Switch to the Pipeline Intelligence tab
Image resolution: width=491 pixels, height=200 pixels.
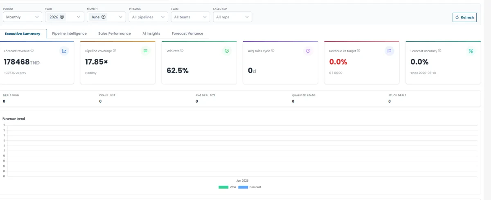69,33
